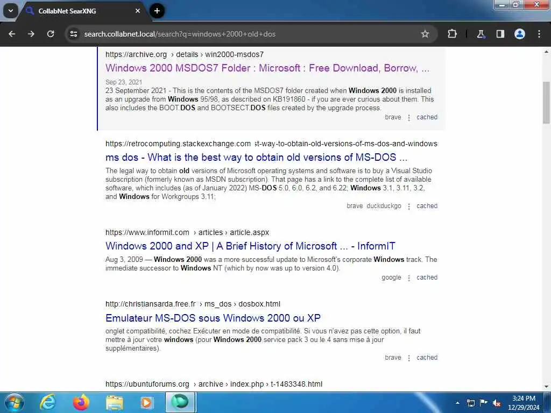This screenshot has height=413, width=551.
Task: Open the browser three-dot menu
Action: point(539,34)
